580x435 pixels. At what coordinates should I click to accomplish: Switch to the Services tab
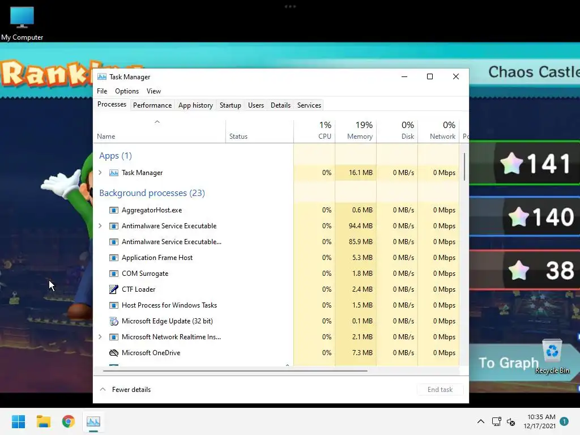tap(309, 105)
